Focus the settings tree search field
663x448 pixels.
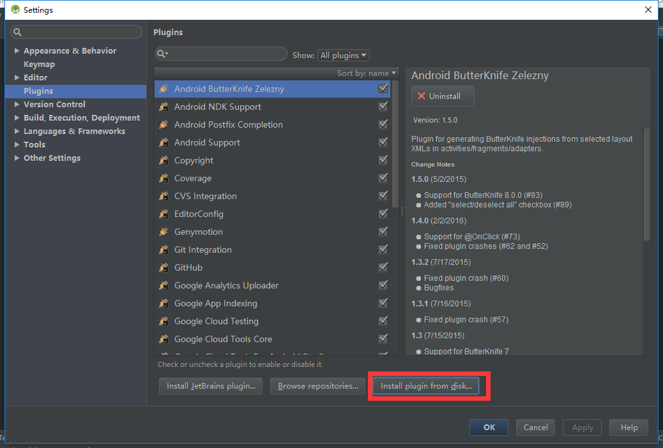76,32
